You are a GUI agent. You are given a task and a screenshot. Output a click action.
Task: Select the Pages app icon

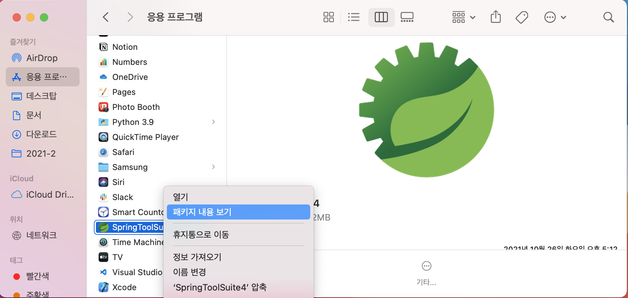tap(103, 92)
